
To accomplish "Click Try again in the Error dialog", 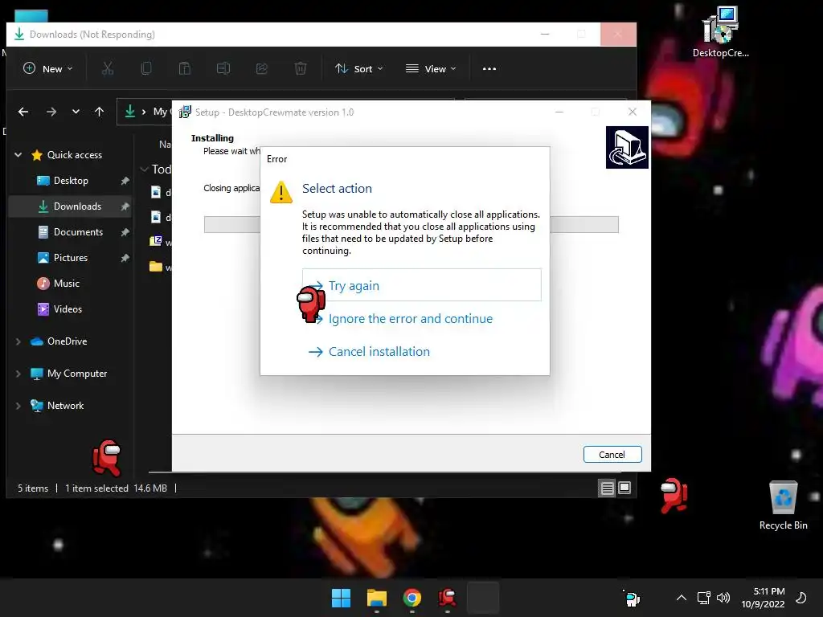I will [x=421, y=285].
